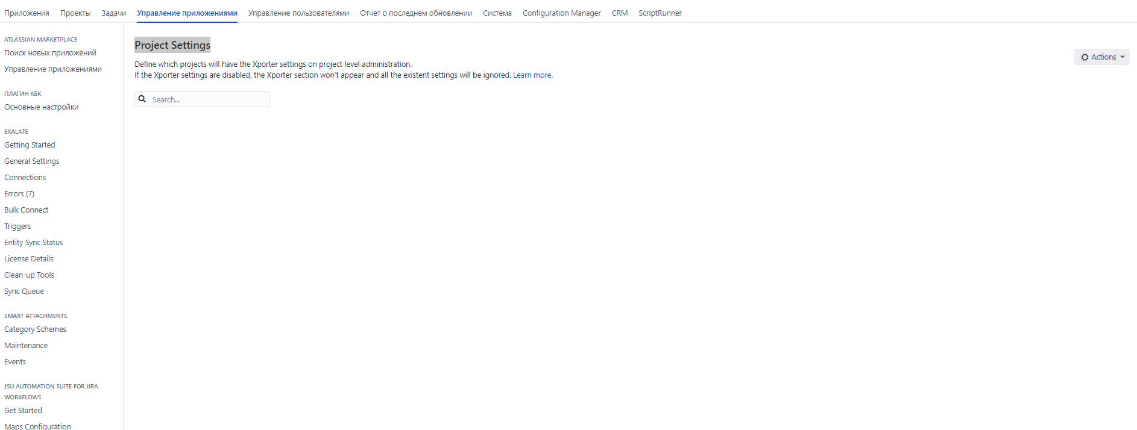Click the magnifier icon in search box
Screen dimensions: 1137x430
coord(142,99)
